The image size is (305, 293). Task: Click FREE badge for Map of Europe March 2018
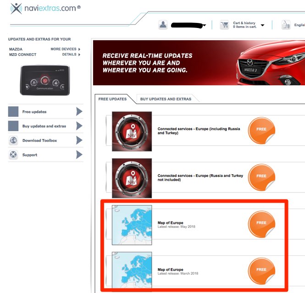pyautogui.click(x=261, y=271)
